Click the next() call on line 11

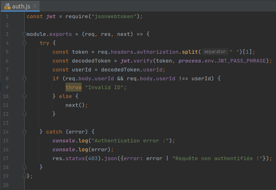click(x=75, y=105)
